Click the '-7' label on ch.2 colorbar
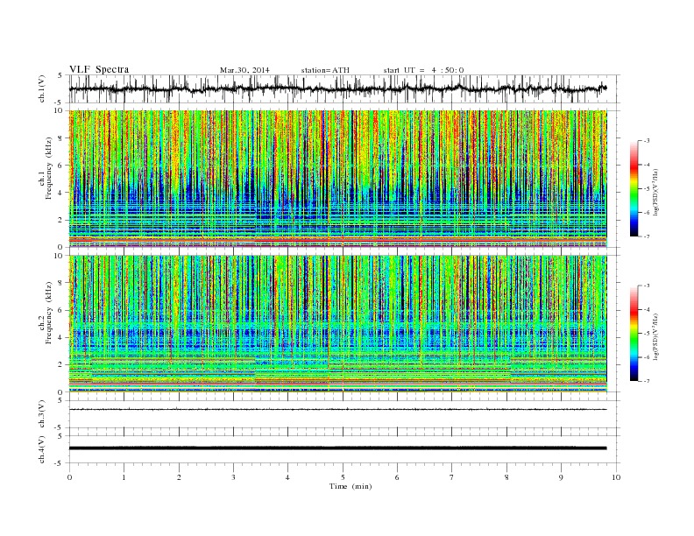Screen dimensions: 694x536 [x=647, y=381]
